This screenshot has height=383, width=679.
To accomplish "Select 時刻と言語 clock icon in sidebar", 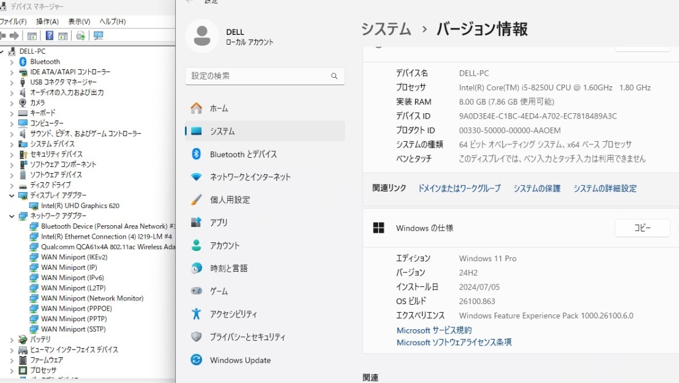I will [x=195, y=268].
